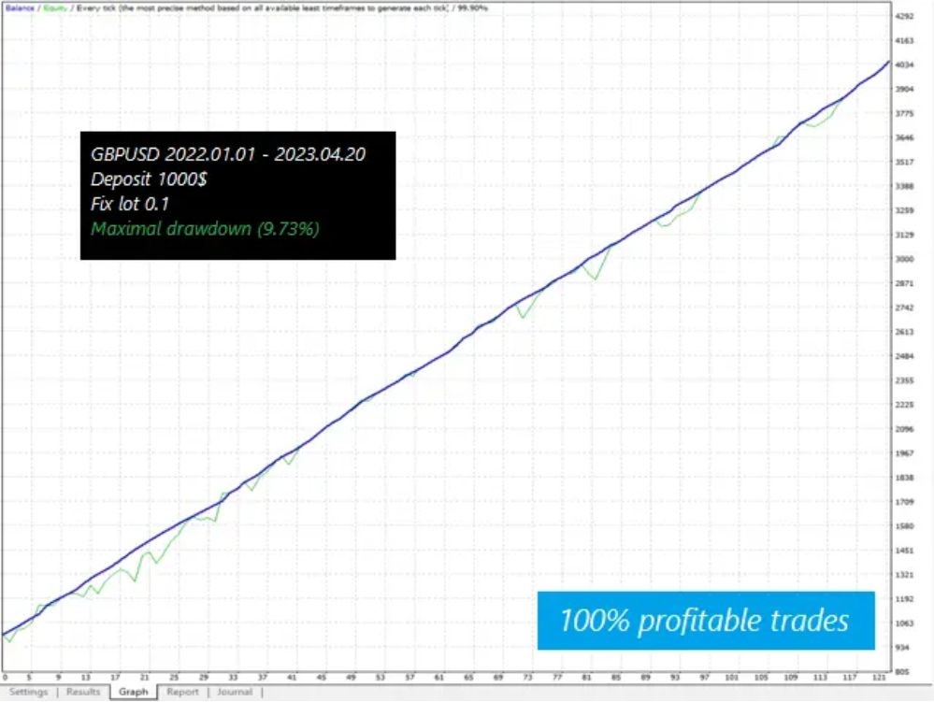
Task: Click the 805 value on price axis
Action: point(902,671)
